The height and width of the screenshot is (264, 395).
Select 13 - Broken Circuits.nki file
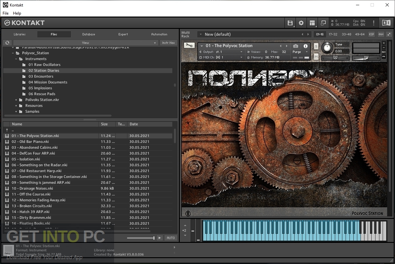(88, 206)
